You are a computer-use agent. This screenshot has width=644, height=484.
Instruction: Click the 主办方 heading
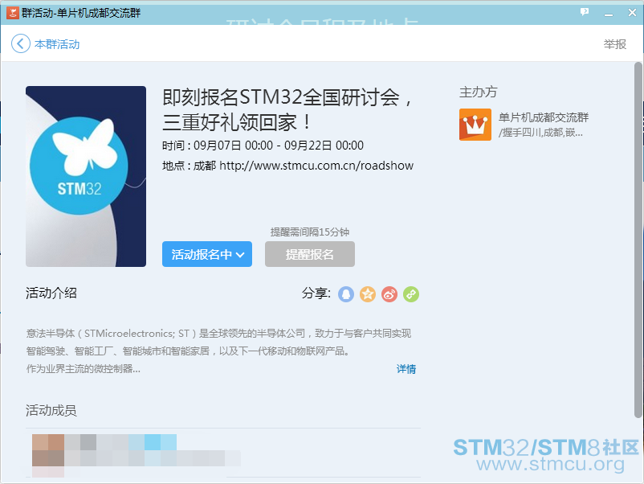pos(478,92)
